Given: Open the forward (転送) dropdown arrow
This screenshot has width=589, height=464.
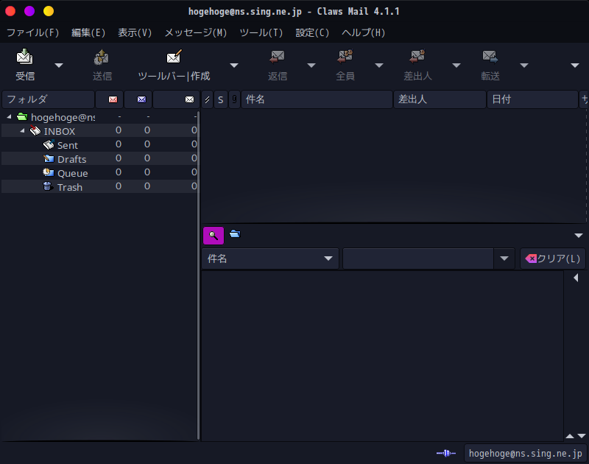Looking at the screenshot, I should pos(524,66).
